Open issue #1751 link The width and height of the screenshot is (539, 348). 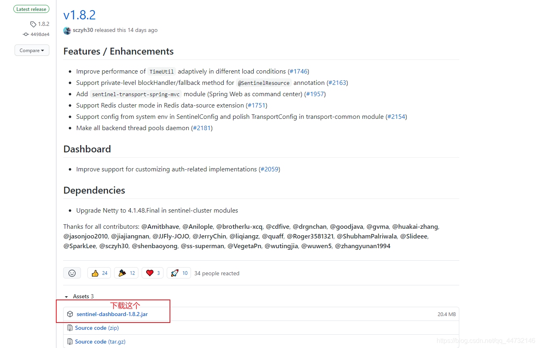coord(257,105)
